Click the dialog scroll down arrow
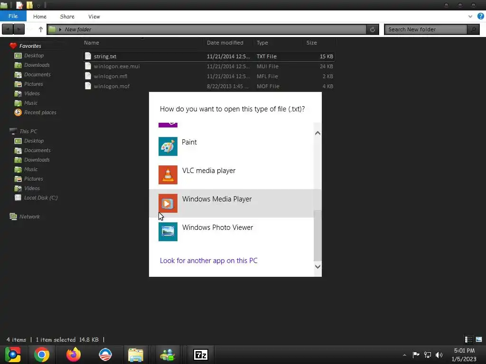The image size is (486, 364). click(318, 266)
